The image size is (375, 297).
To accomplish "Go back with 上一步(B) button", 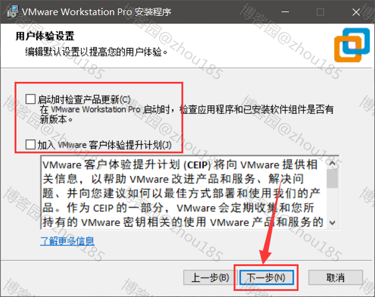I will click(x=210, y=278).
